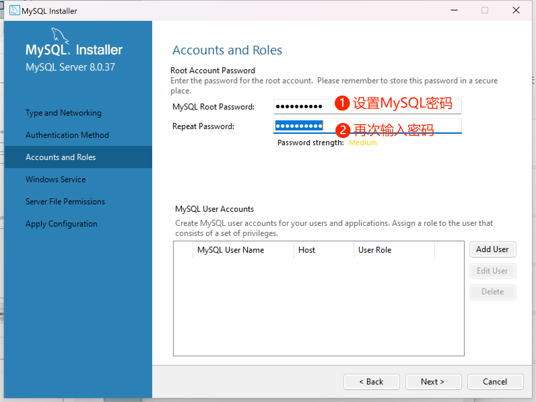Image resolution: width=536 pixels, height=402 pixels.
Task: Close the MySQL Installer window
Action: tap(516, 10)
